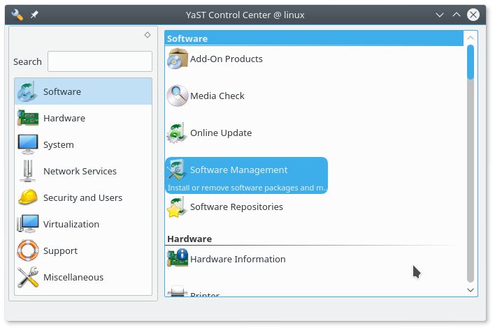Select the Hardware category label
The height and width of the screenshot is (330, 495).
pyautogui.click(x=64, y=118)
